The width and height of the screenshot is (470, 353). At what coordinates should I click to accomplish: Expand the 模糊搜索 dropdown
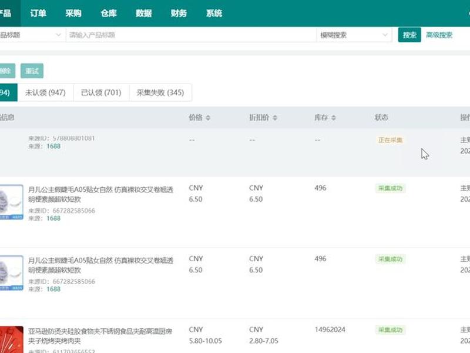(354, 35)
